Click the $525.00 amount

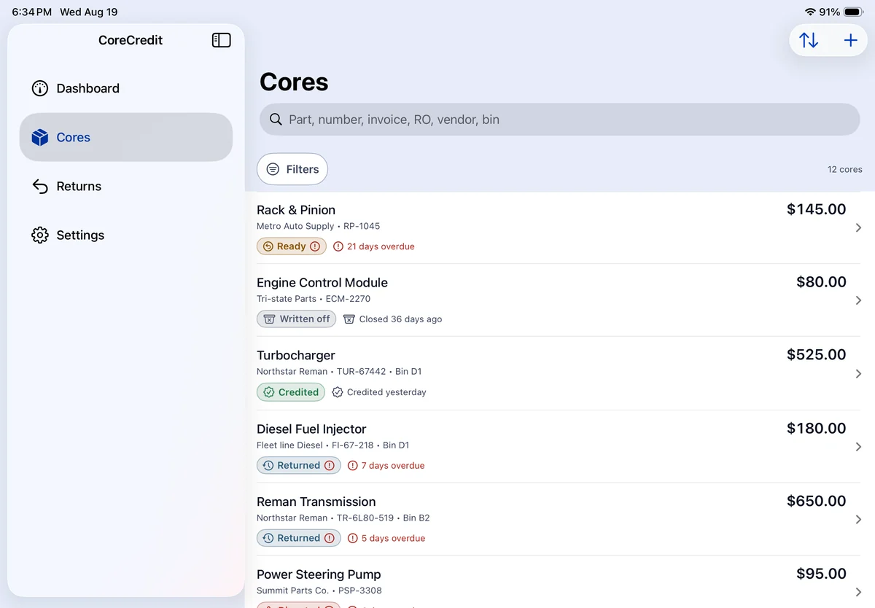point(817,355)
